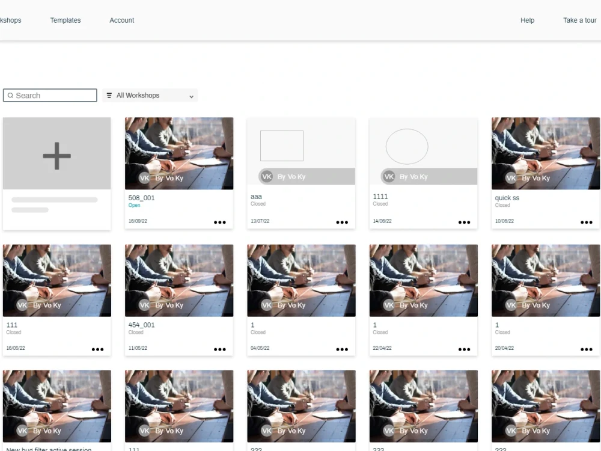Open the three-dot menu for workshop 454_001
601x451 pixels.
point(220,349)
